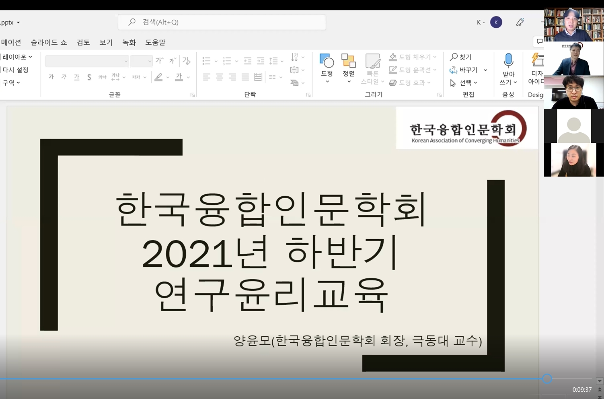
Task: Click the distributed alignment icon
Action: point(258,77)
